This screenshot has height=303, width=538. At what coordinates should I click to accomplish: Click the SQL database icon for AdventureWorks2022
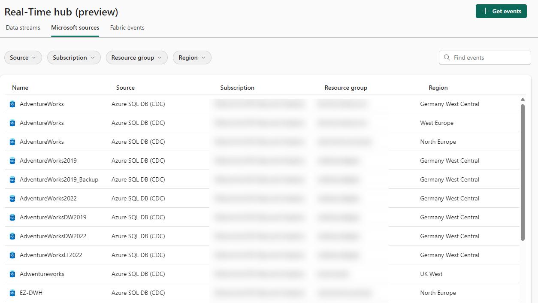click(x=12, y=198)
